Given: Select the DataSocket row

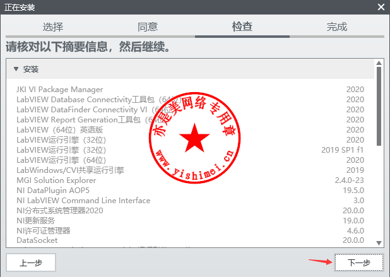Looking at the screenshot, I should coord(191,240).
